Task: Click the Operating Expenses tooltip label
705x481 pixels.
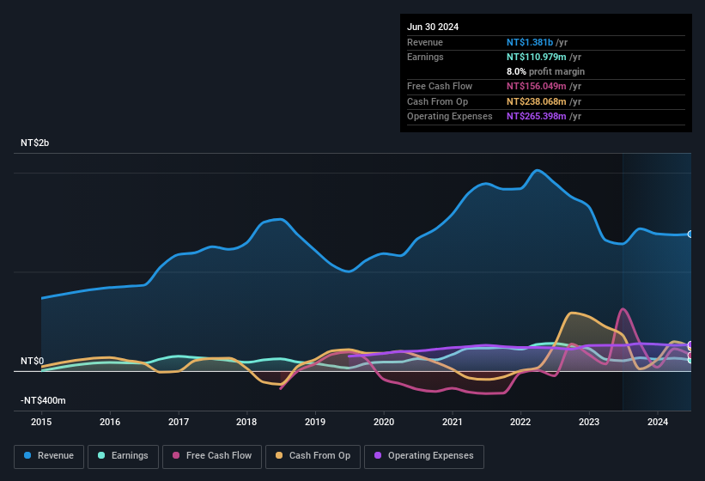Action: (450, 117)
